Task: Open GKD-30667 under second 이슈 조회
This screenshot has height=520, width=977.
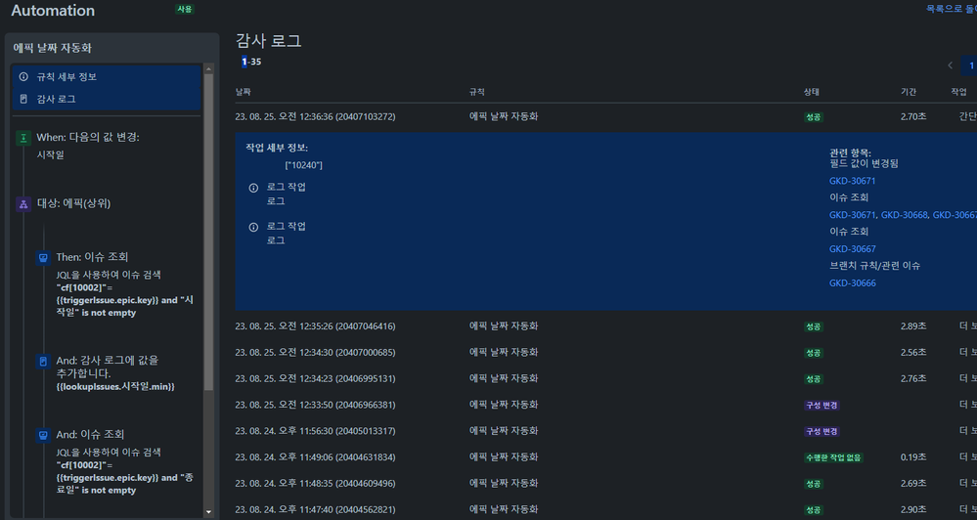Action: pos(852,248)
